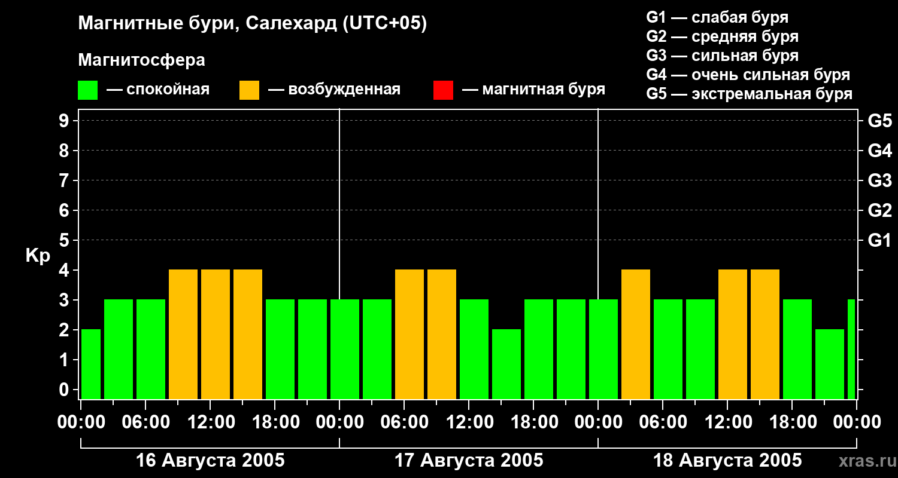The width and height of the screenshot is (898, 478).
Task: Click the orange bar 14:00–17:00 on 18 August
Action: (765, 334)
